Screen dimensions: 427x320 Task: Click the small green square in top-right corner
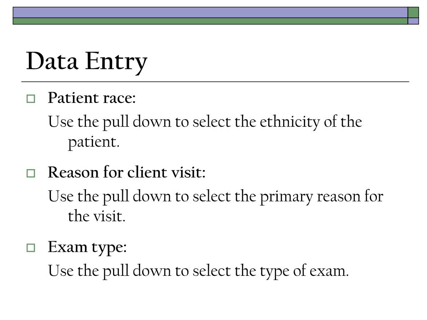413,12
